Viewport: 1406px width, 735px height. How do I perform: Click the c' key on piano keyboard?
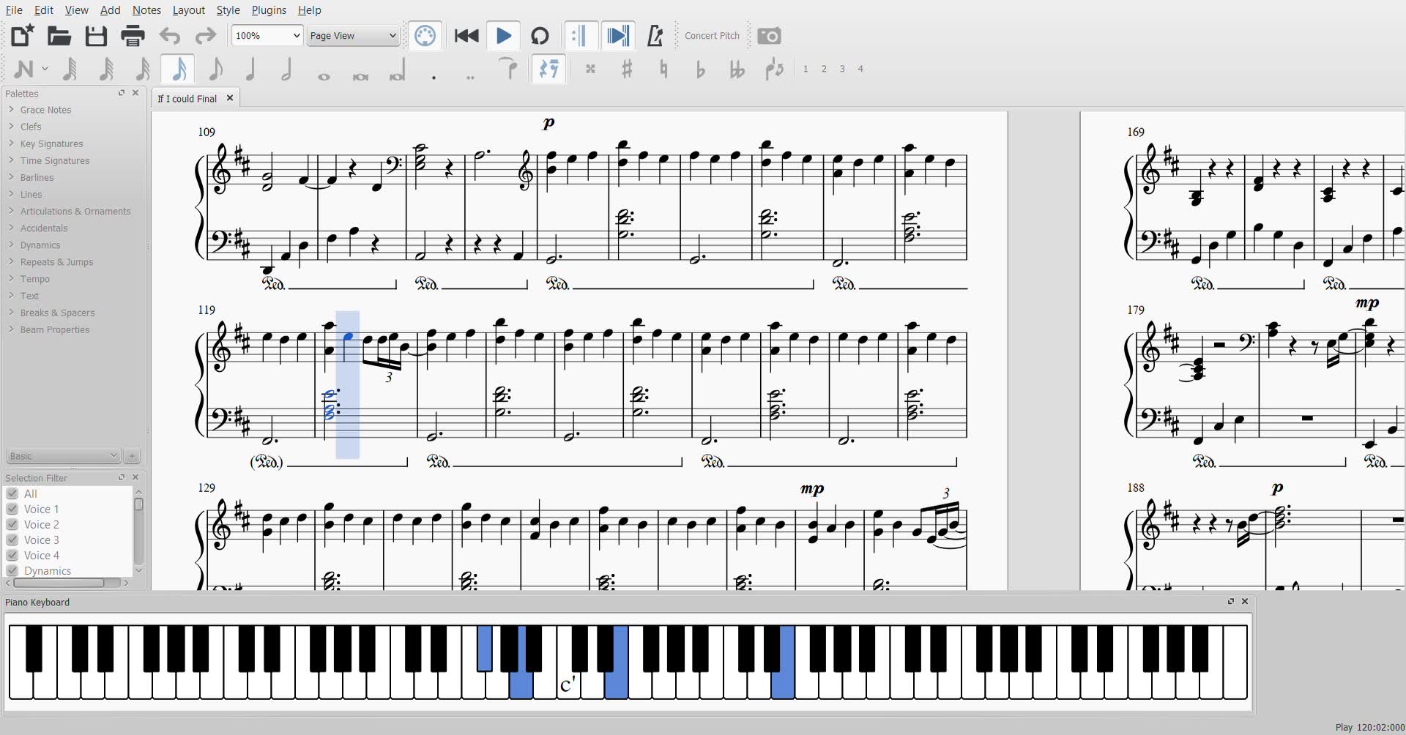(x=568, y=685)
